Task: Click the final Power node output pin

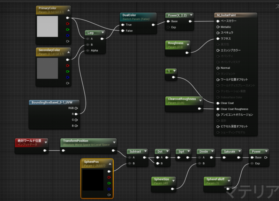Action: pos(266,157)
